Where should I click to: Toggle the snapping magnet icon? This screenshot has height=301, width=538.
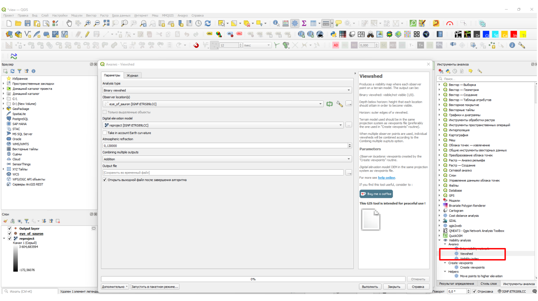tap(196, 45)
